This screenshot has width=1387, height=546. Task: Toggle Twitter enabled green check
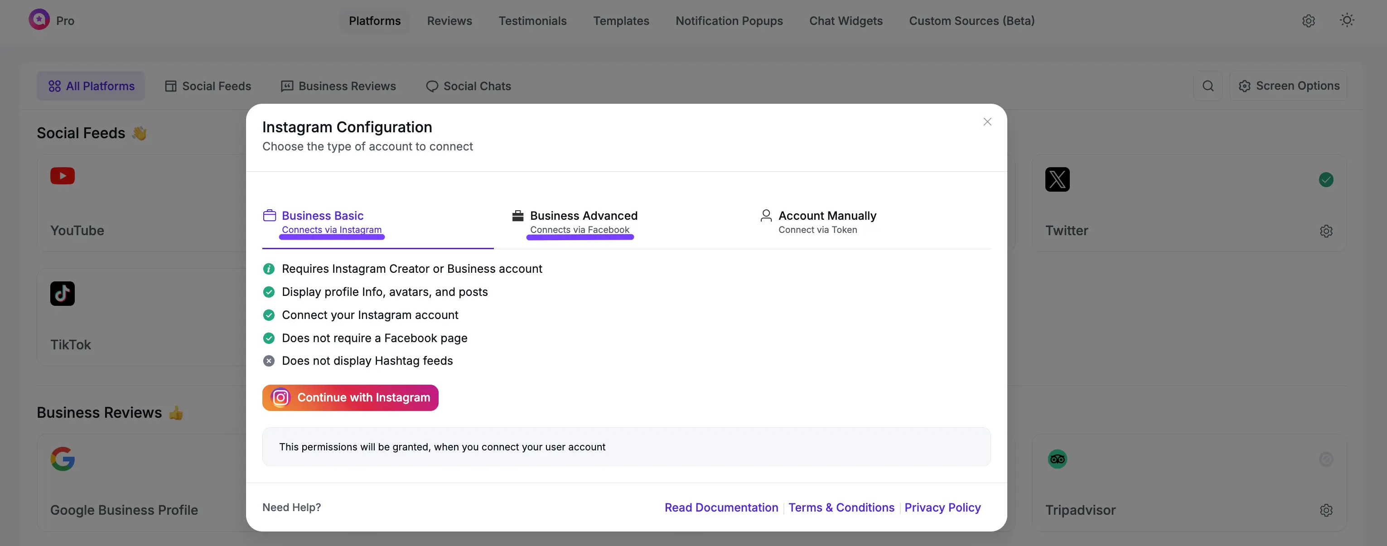click(x=1326, y=179)
